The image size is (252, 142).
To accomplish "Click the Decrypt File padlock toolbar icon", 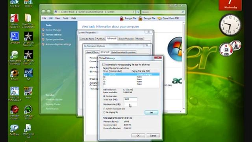I will 140,19.
